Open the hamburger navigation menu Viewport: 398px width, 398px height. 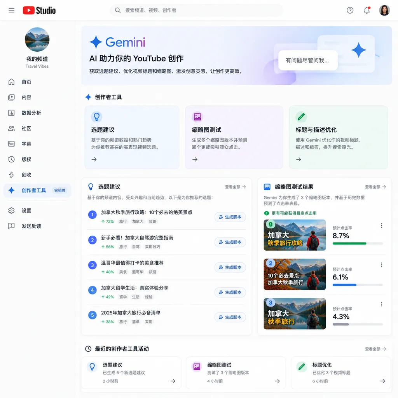[11, 10]
